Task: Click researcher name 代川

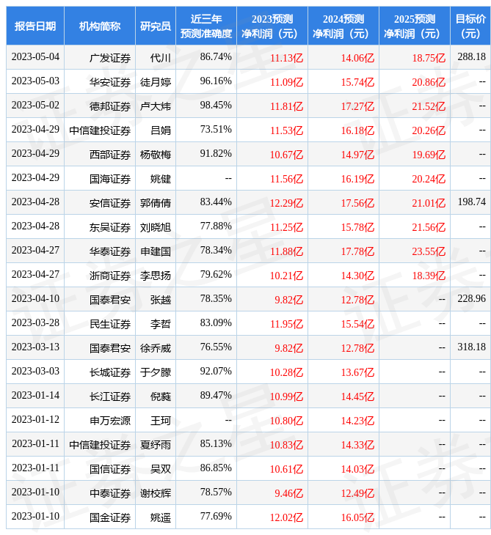Action: point(161,58)
